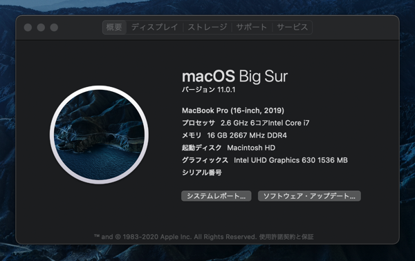Click the プロセッサ label
Image resolution: width=415 pixels, height=261 pixels.
click(199, 123)
